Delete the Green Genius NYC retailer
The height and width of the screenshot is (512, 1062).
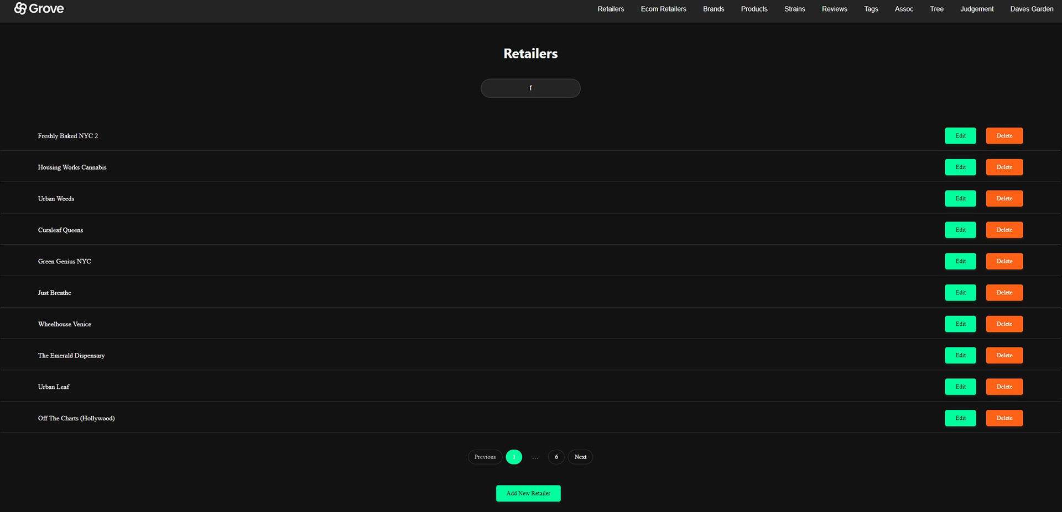(x=1004, y=261)
